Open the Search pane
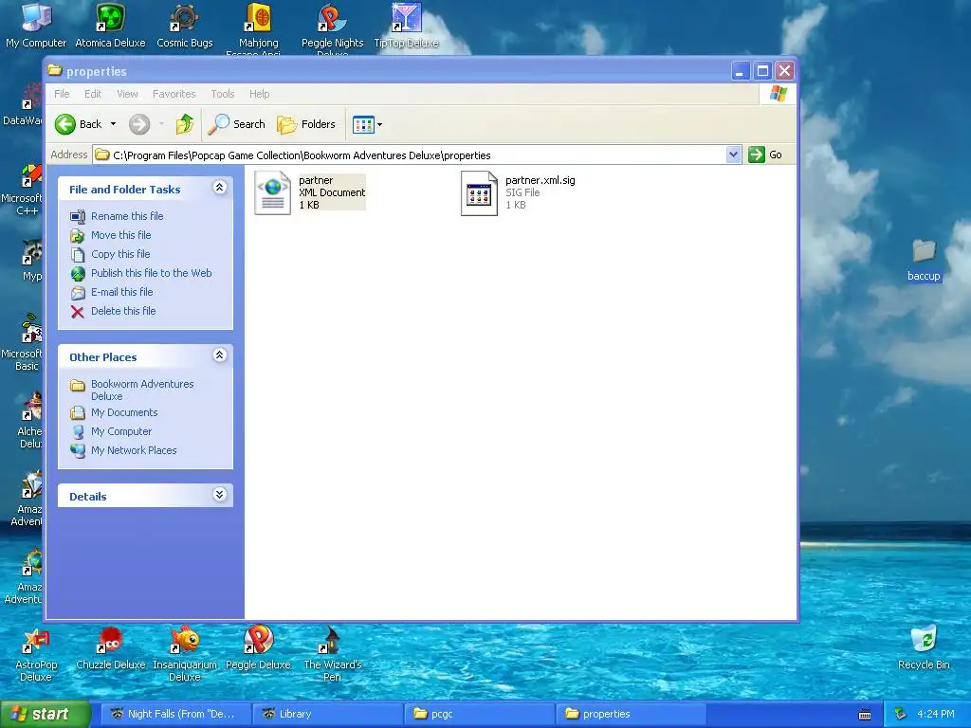 click(x=236, y=124)
